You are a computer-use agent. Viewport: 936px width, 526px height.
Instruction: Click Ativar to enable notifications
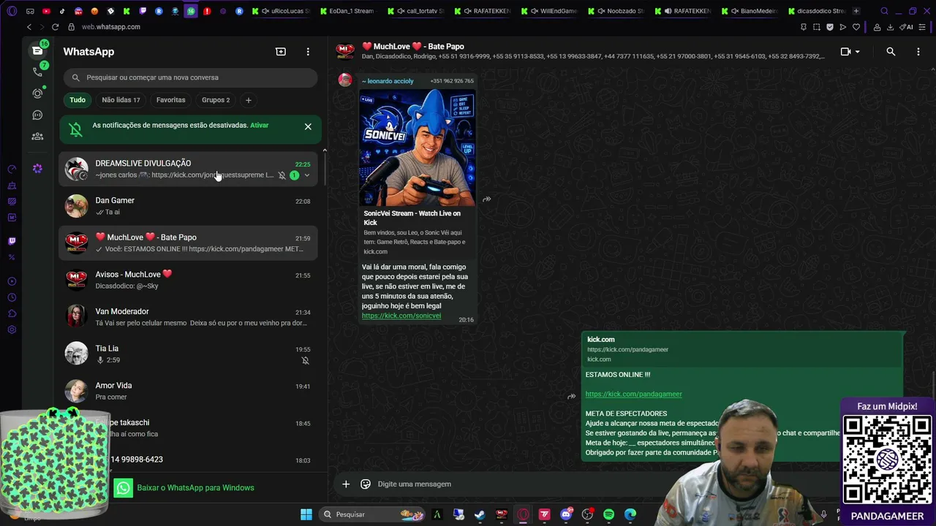259,126
